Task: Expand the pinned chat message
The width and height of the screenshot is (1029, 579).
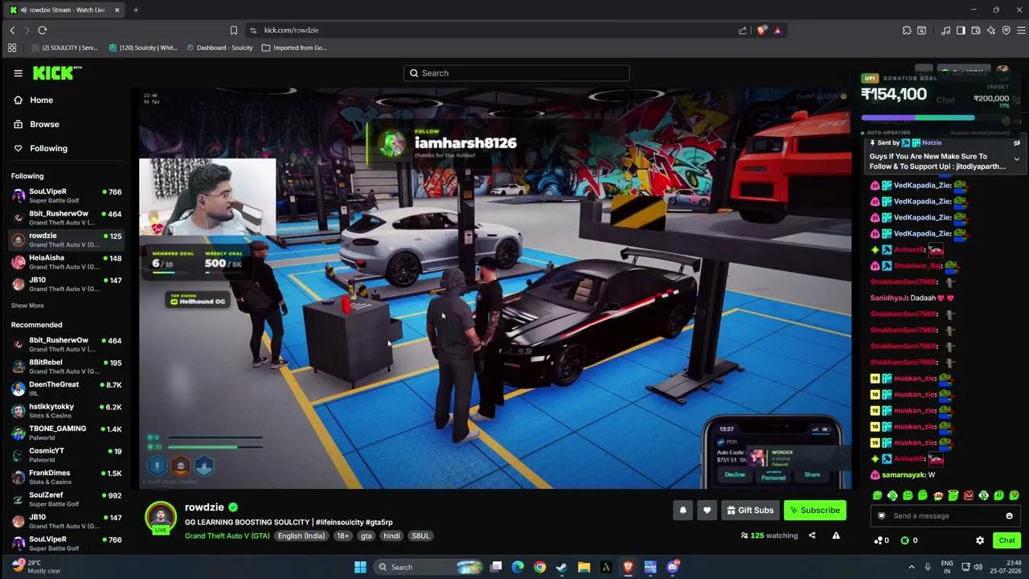Action: click(x=1016, y=159)
